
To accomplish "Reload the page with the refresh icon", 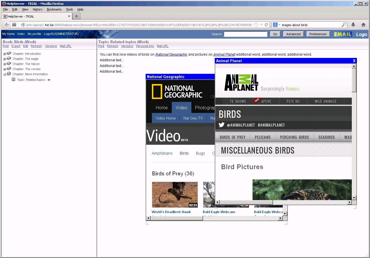I will tap(266, 25).
